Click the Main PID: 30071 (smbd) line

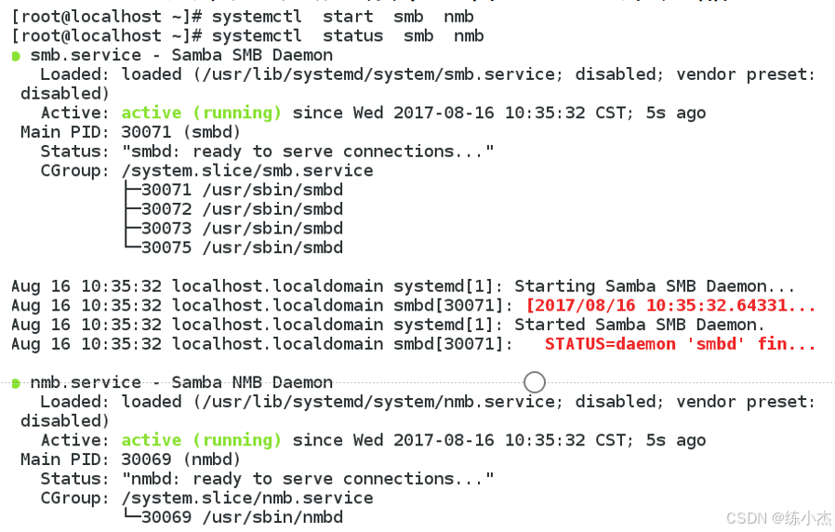130,132
